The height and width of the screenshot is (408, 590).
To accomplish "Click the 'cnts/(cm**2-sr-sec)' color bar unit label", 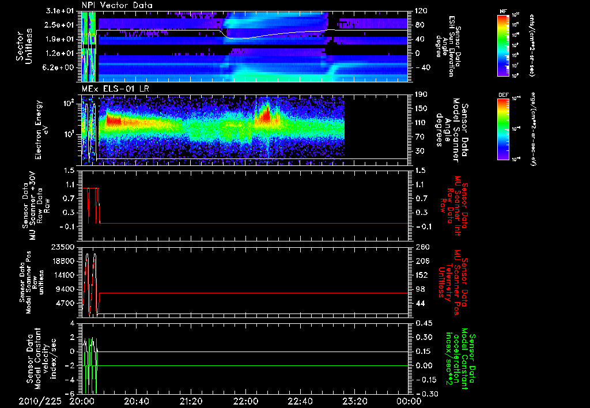I will coord(532,46).
